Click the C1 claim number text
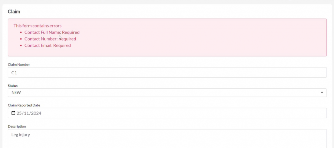Image resolution: width=334 pixels, height=148 pixels. (14, 73)
